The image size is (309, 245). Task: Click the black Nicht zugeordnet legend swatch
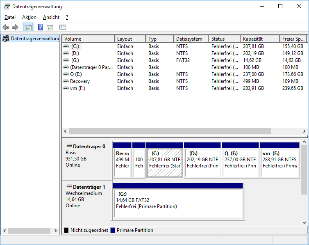click(x=66, y=230)
